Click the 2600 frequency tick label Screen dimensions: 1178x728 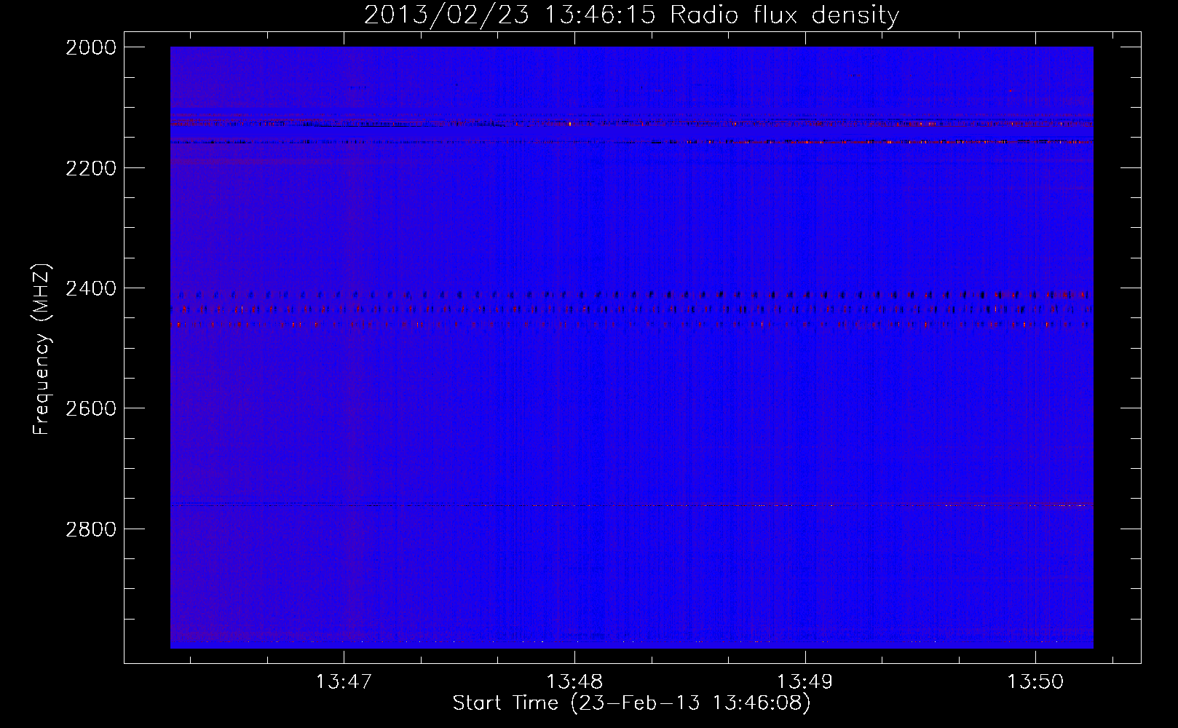(x=91, y=408)
